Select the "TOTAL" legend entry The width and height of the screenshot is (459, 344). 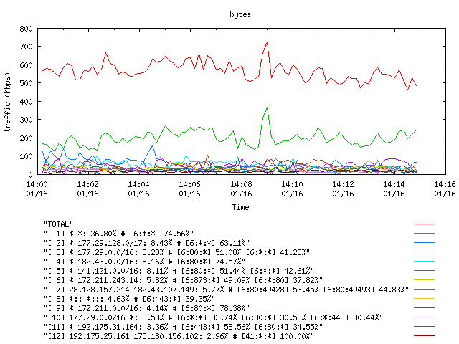point(58,224)
